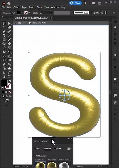This screenshot has height=168, width=119.
Task: Open the Properties panel sliders icon
Action: pos(115,102)
